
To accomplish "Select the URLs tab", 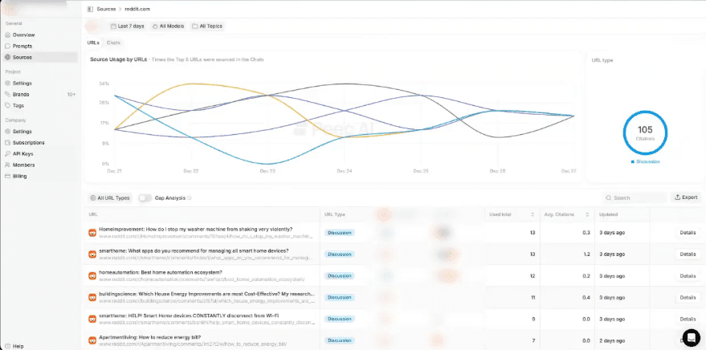I will coord(93,43).
